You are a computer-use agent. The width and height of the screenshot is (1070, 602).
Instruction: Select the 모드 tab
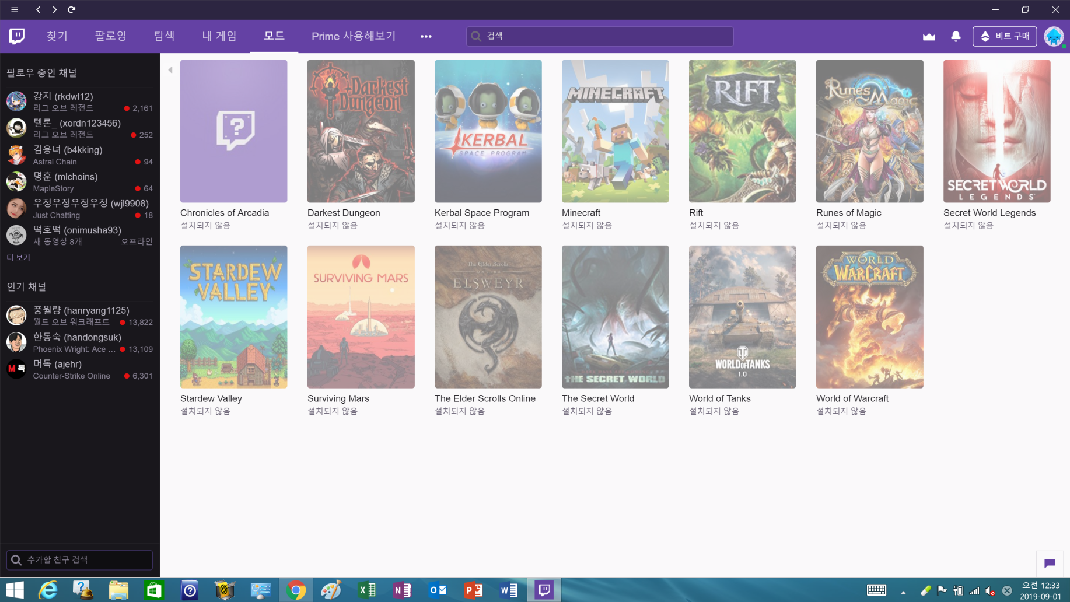(x=274, y=36)
